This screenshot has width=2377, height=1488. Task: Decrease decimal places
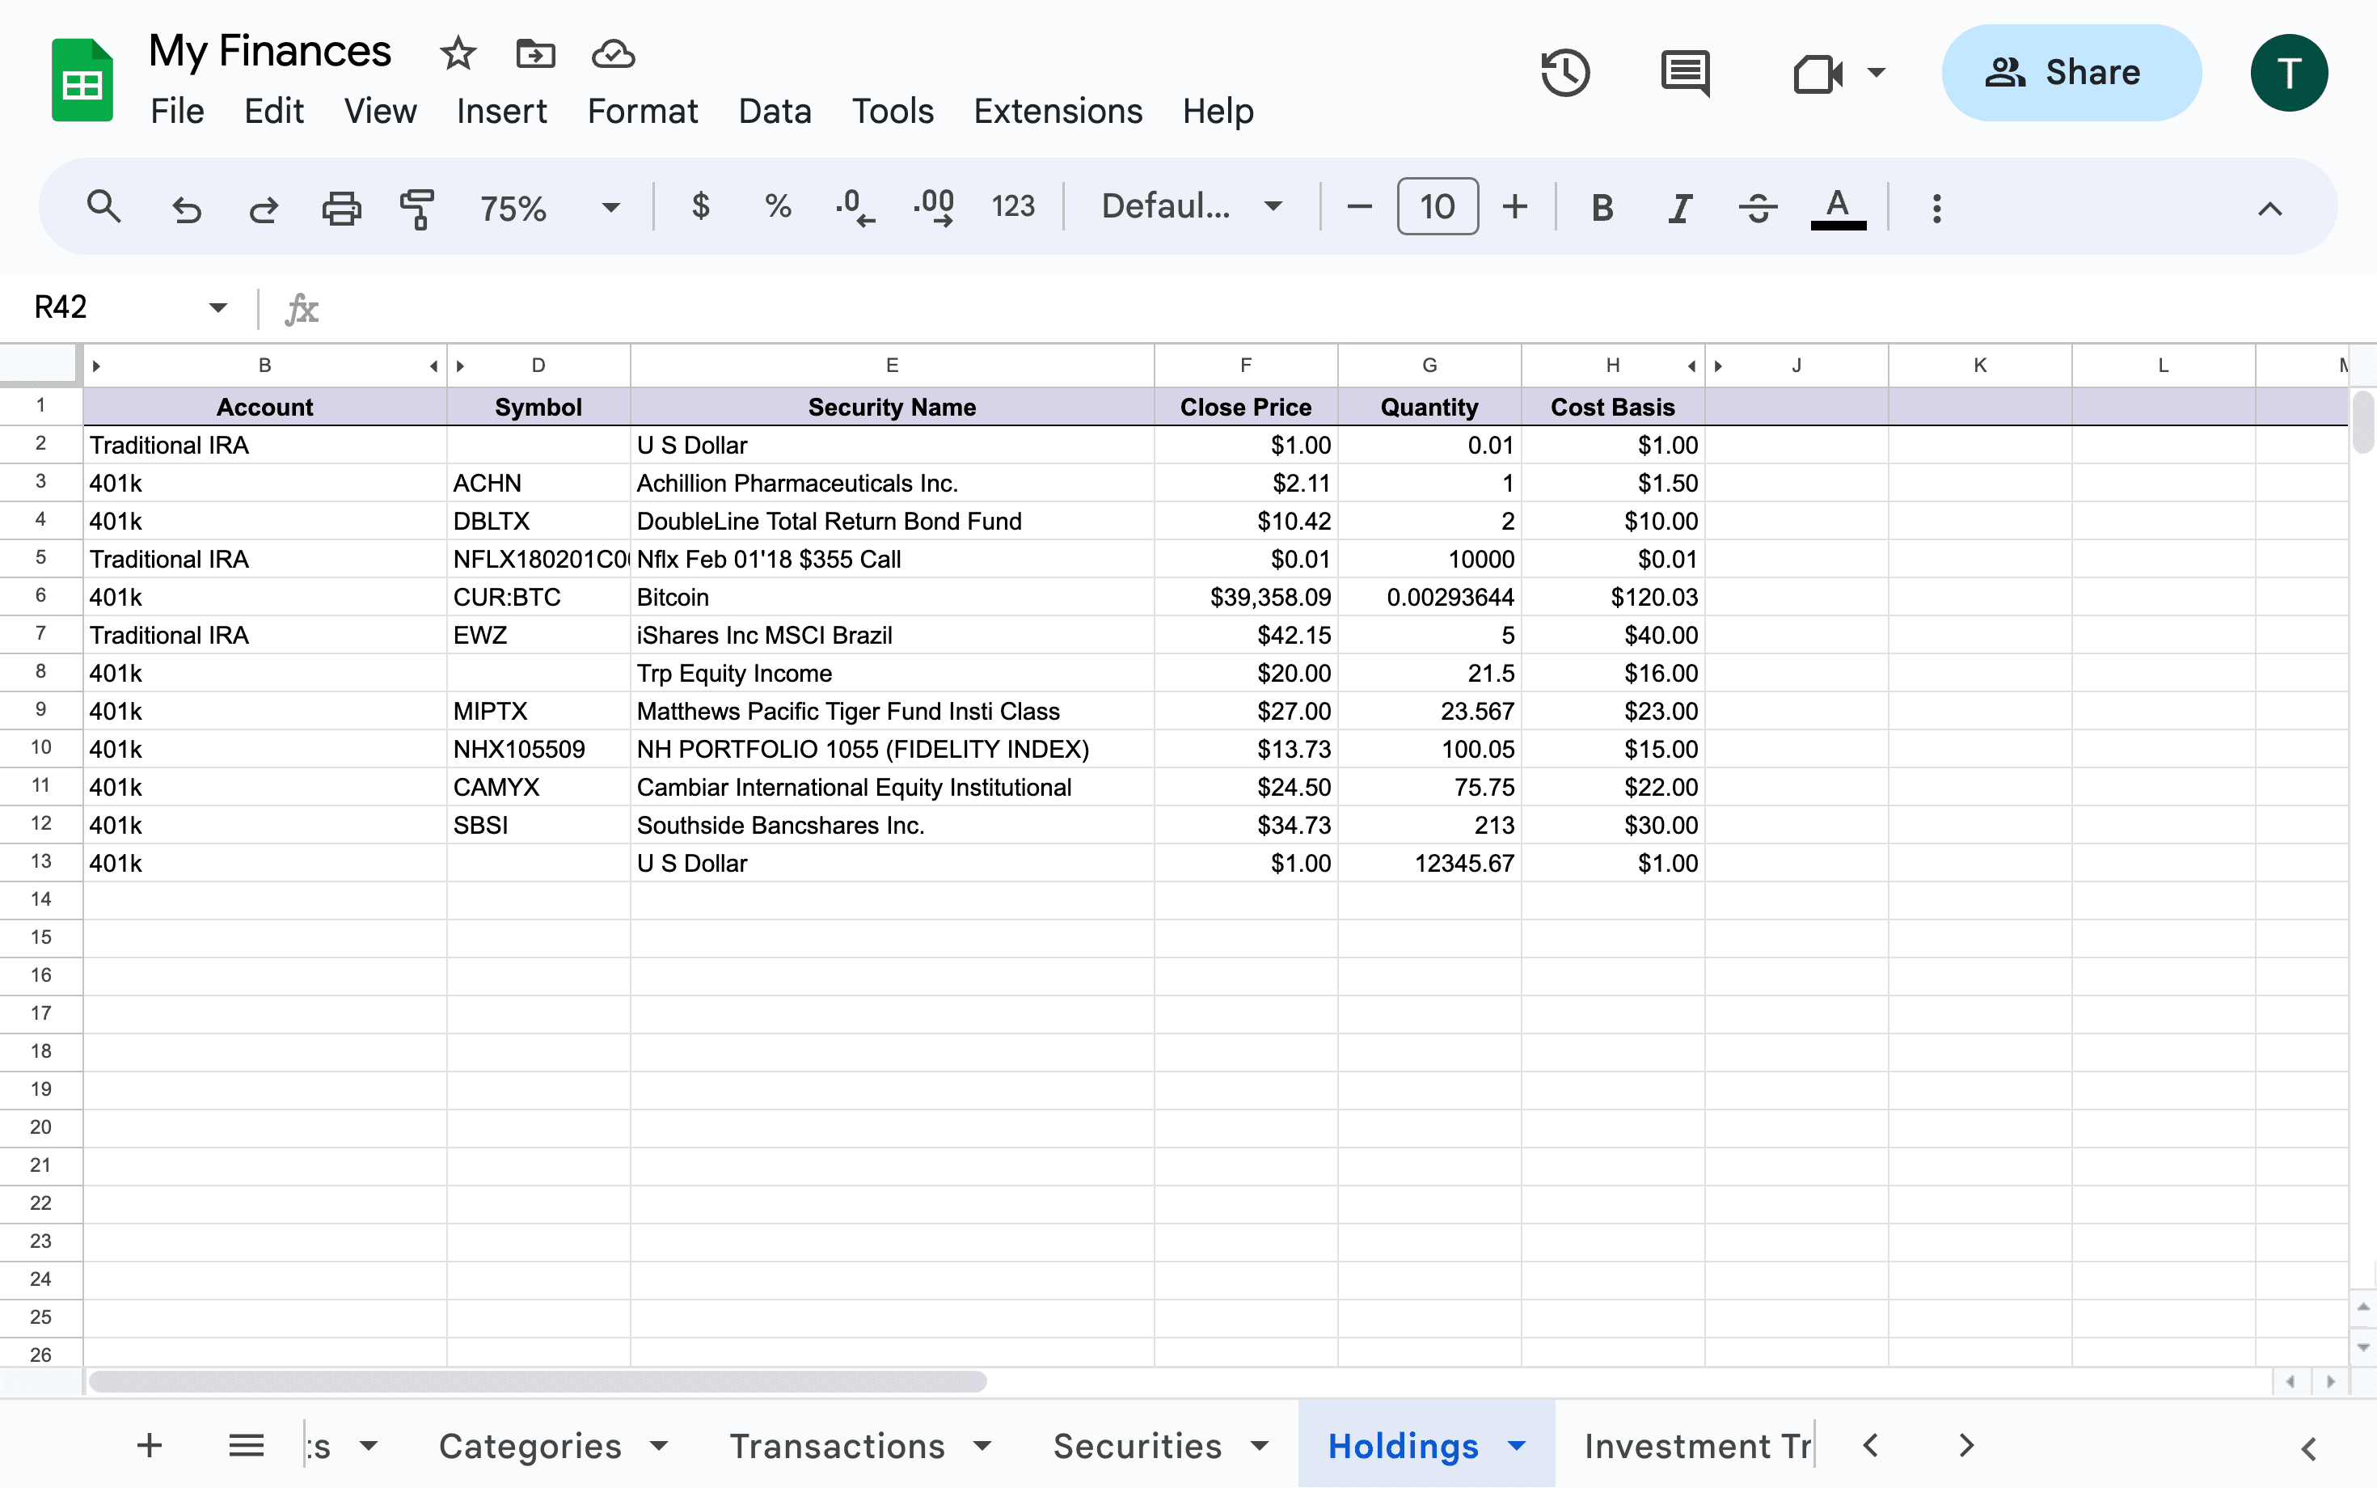tap(855, 208)
